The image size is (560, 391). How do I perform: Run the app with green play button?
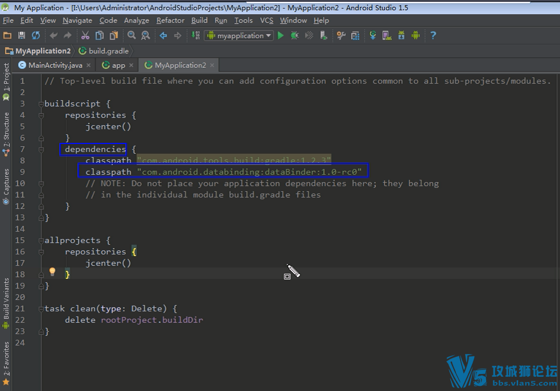[281, 35]
